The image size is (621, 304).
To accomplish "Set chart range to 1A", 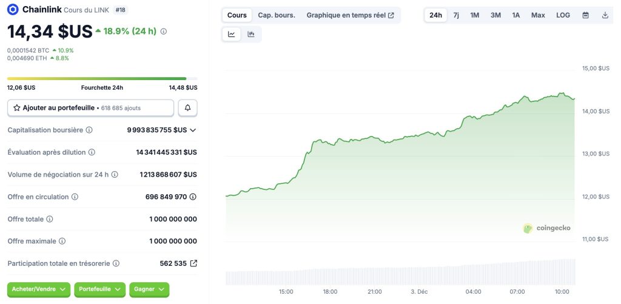I will (515, 15).
